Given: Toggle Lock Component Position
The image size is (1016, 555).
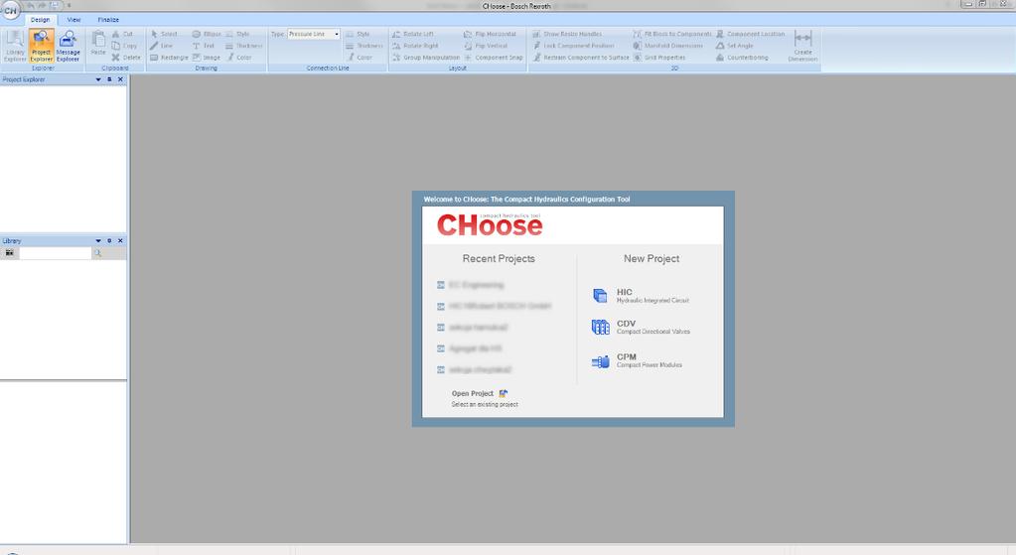Looking at the screenshot, I should 573,46.
